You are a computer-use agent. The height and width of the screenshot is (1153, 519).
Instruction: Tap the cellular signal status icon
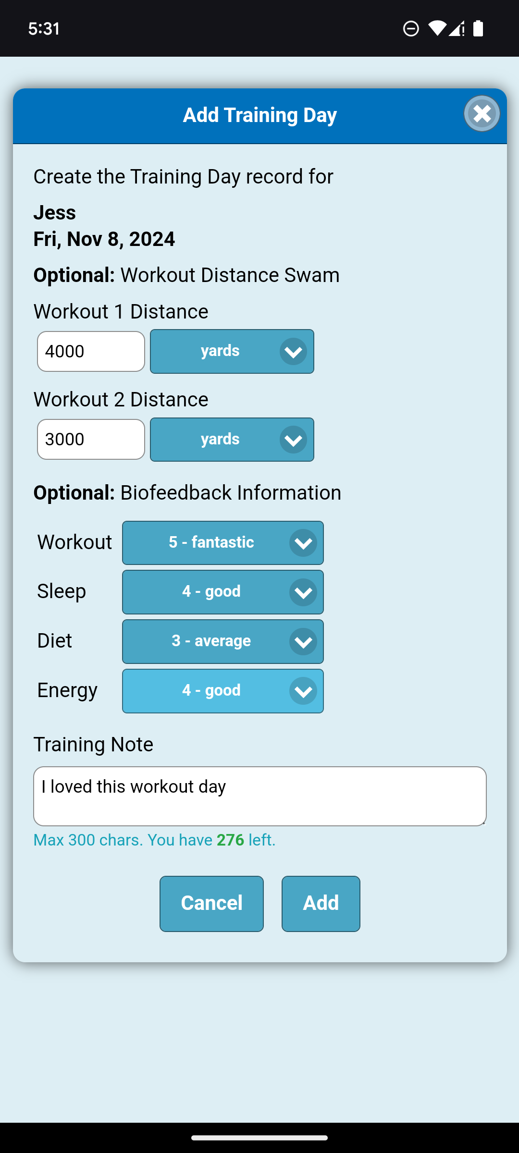pyautogui.click(x=457, y=28)
